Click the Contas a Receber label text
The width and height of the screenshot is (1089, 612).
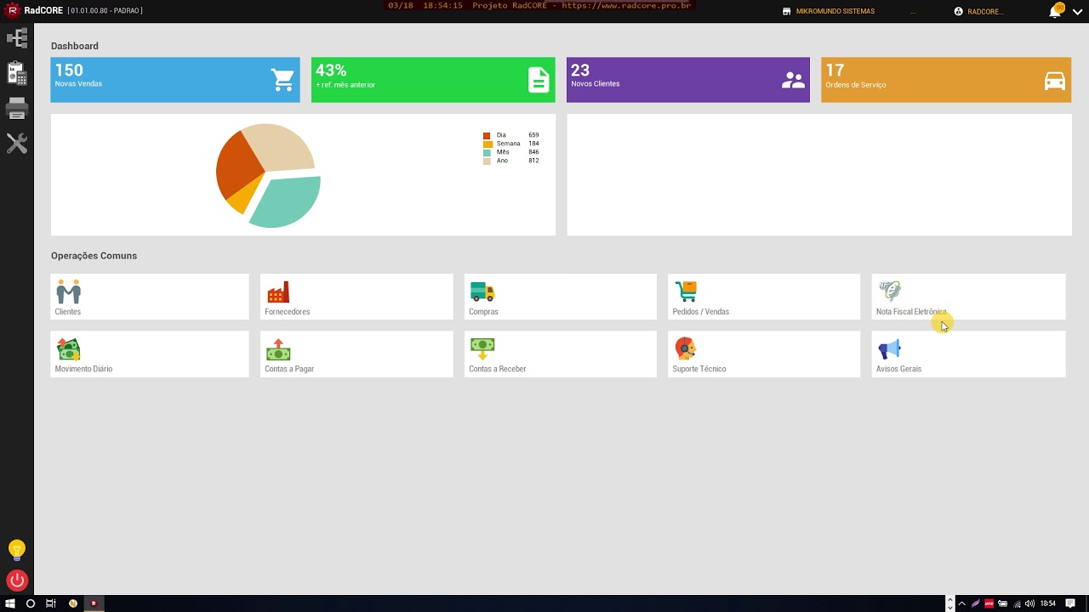[x=498, y=369]
